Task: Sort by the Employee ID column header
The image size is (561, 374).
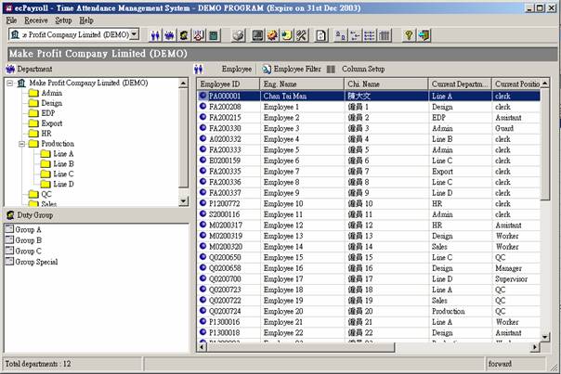Action: (x=228, y=84)
